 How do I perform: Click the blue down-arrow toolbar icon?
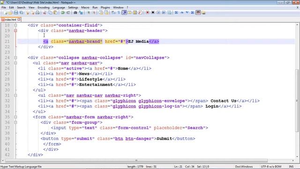tap(187, 13)
